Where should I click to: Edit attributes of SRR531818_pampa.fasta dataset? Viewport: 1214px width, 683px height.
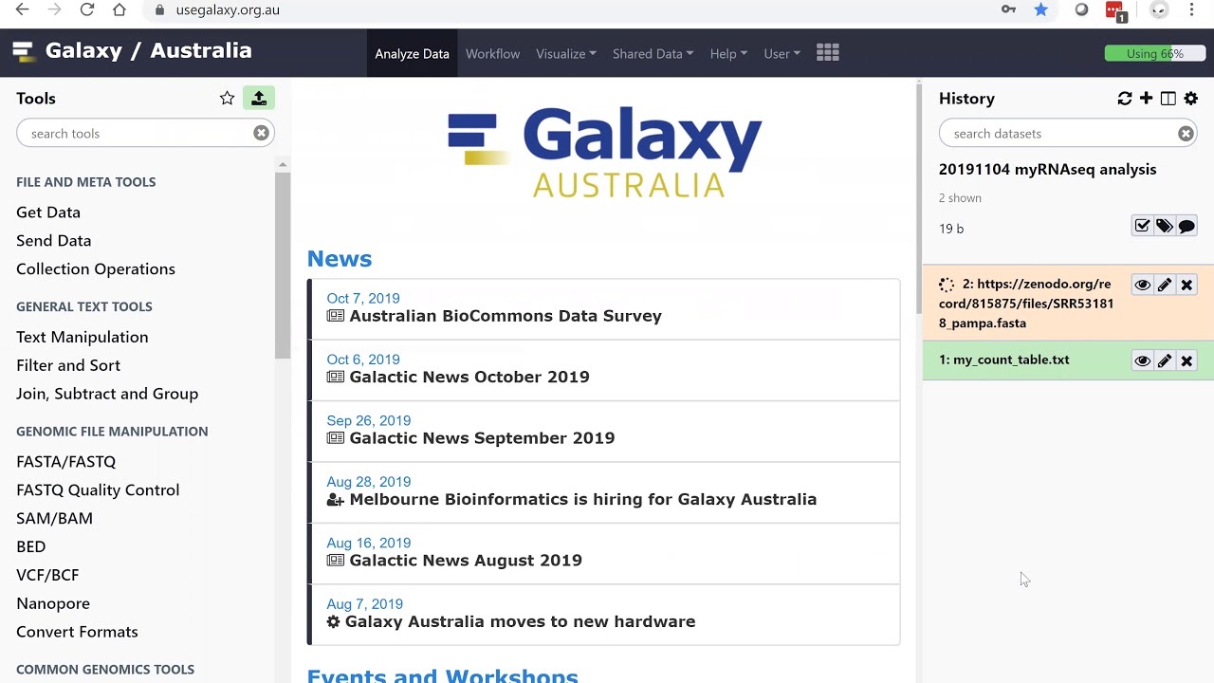[x=1164, y=285]
